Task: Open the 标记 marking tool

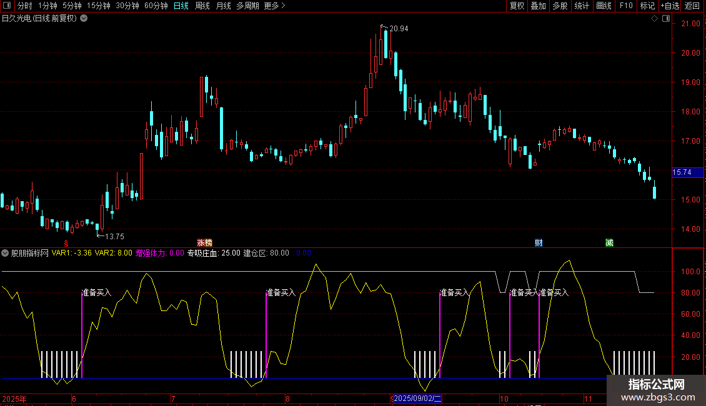Action: pos(647,6)
